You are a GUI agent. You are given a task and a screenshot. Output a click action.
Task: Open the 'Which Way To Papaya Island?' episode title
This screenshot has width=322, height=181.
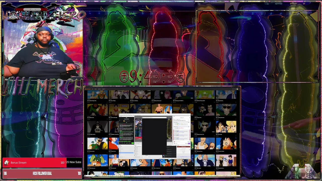coord(200,101)
